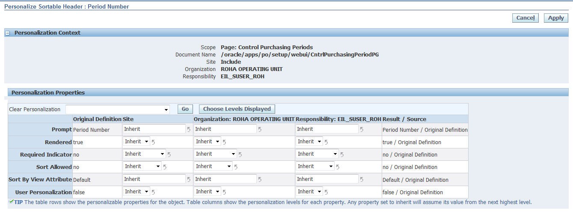This screenshot has height=219, width=573.
Task: Open Rendered dropdown for Responsibility
Action: pyautogui.click(x=309, y=142)
